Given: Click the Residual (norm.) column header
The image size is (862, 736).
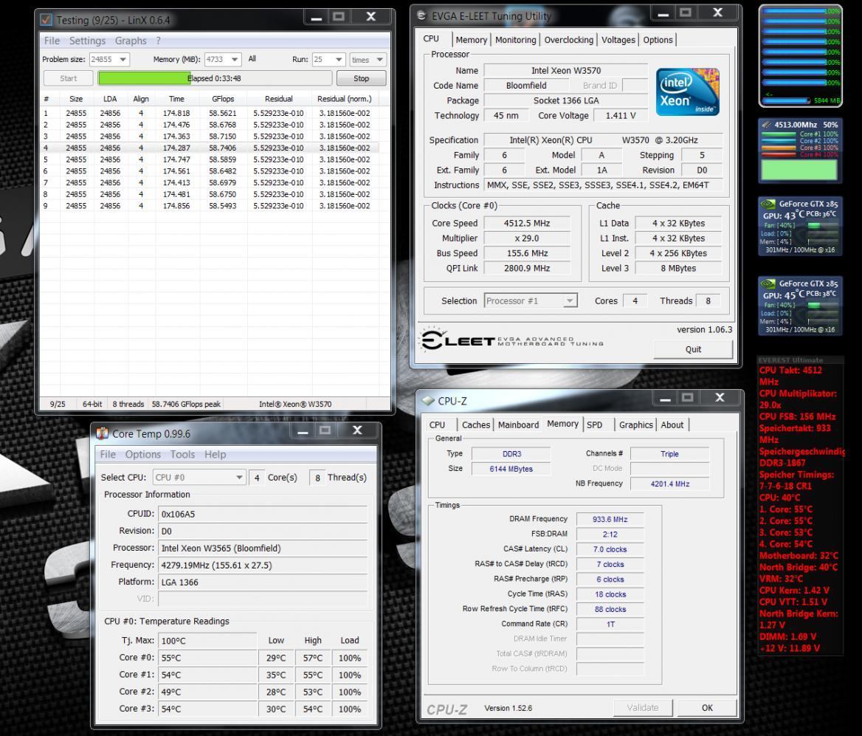Looking at the screenshot, I should (x=345, y=99).
